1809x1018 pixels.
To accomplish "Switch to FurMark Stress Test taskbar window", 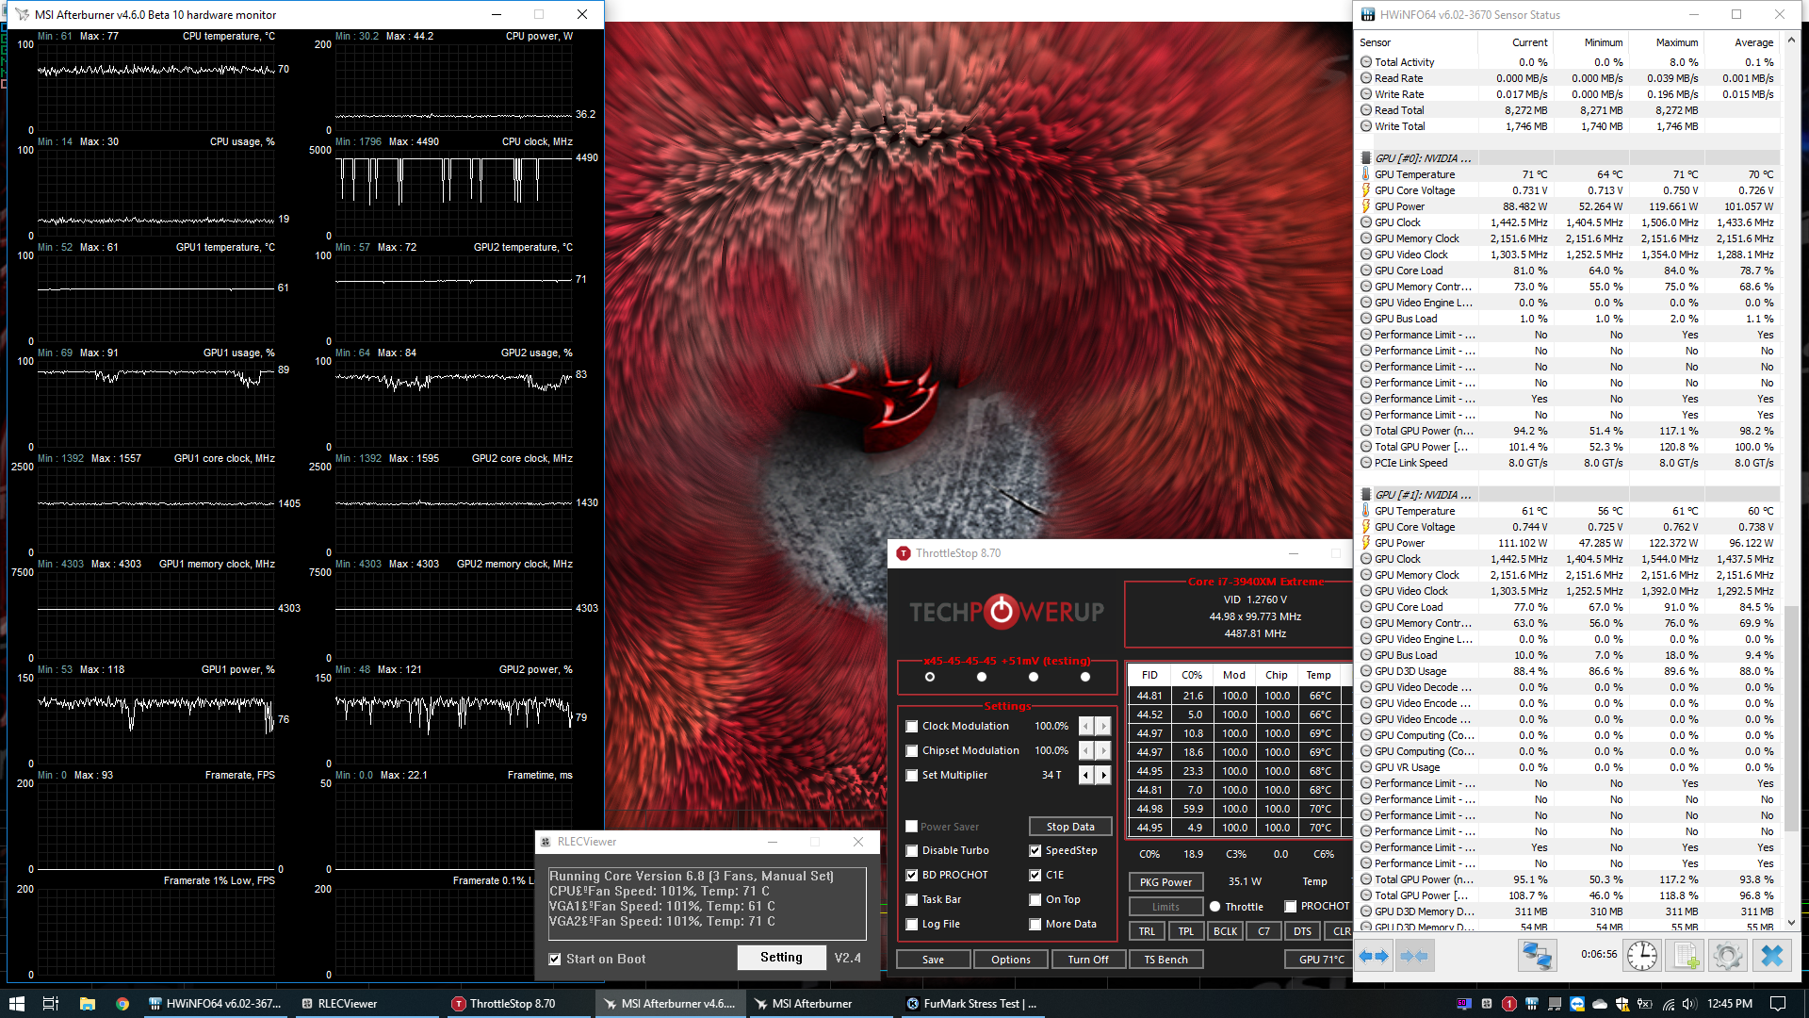I will tap(971, 1004).
